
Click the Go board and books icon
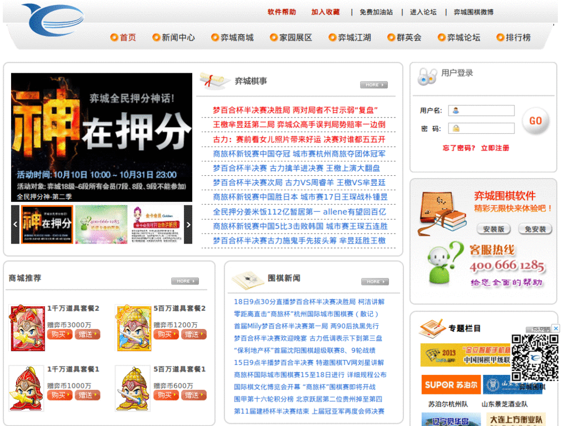pos(442,214)
